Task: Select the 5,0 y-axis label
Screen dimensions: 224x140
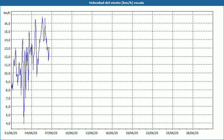Action: [x=8, y=115]
